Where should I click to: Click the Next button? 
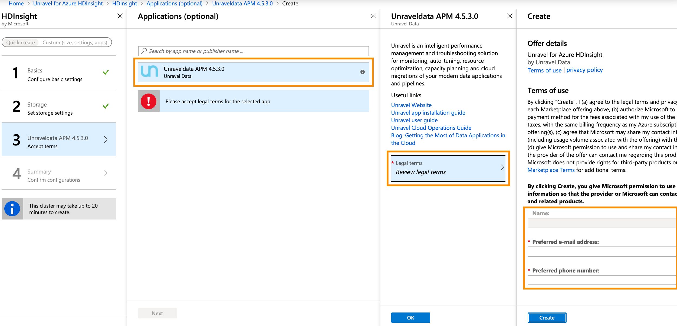pyautogui.click(x=157, y=313)
